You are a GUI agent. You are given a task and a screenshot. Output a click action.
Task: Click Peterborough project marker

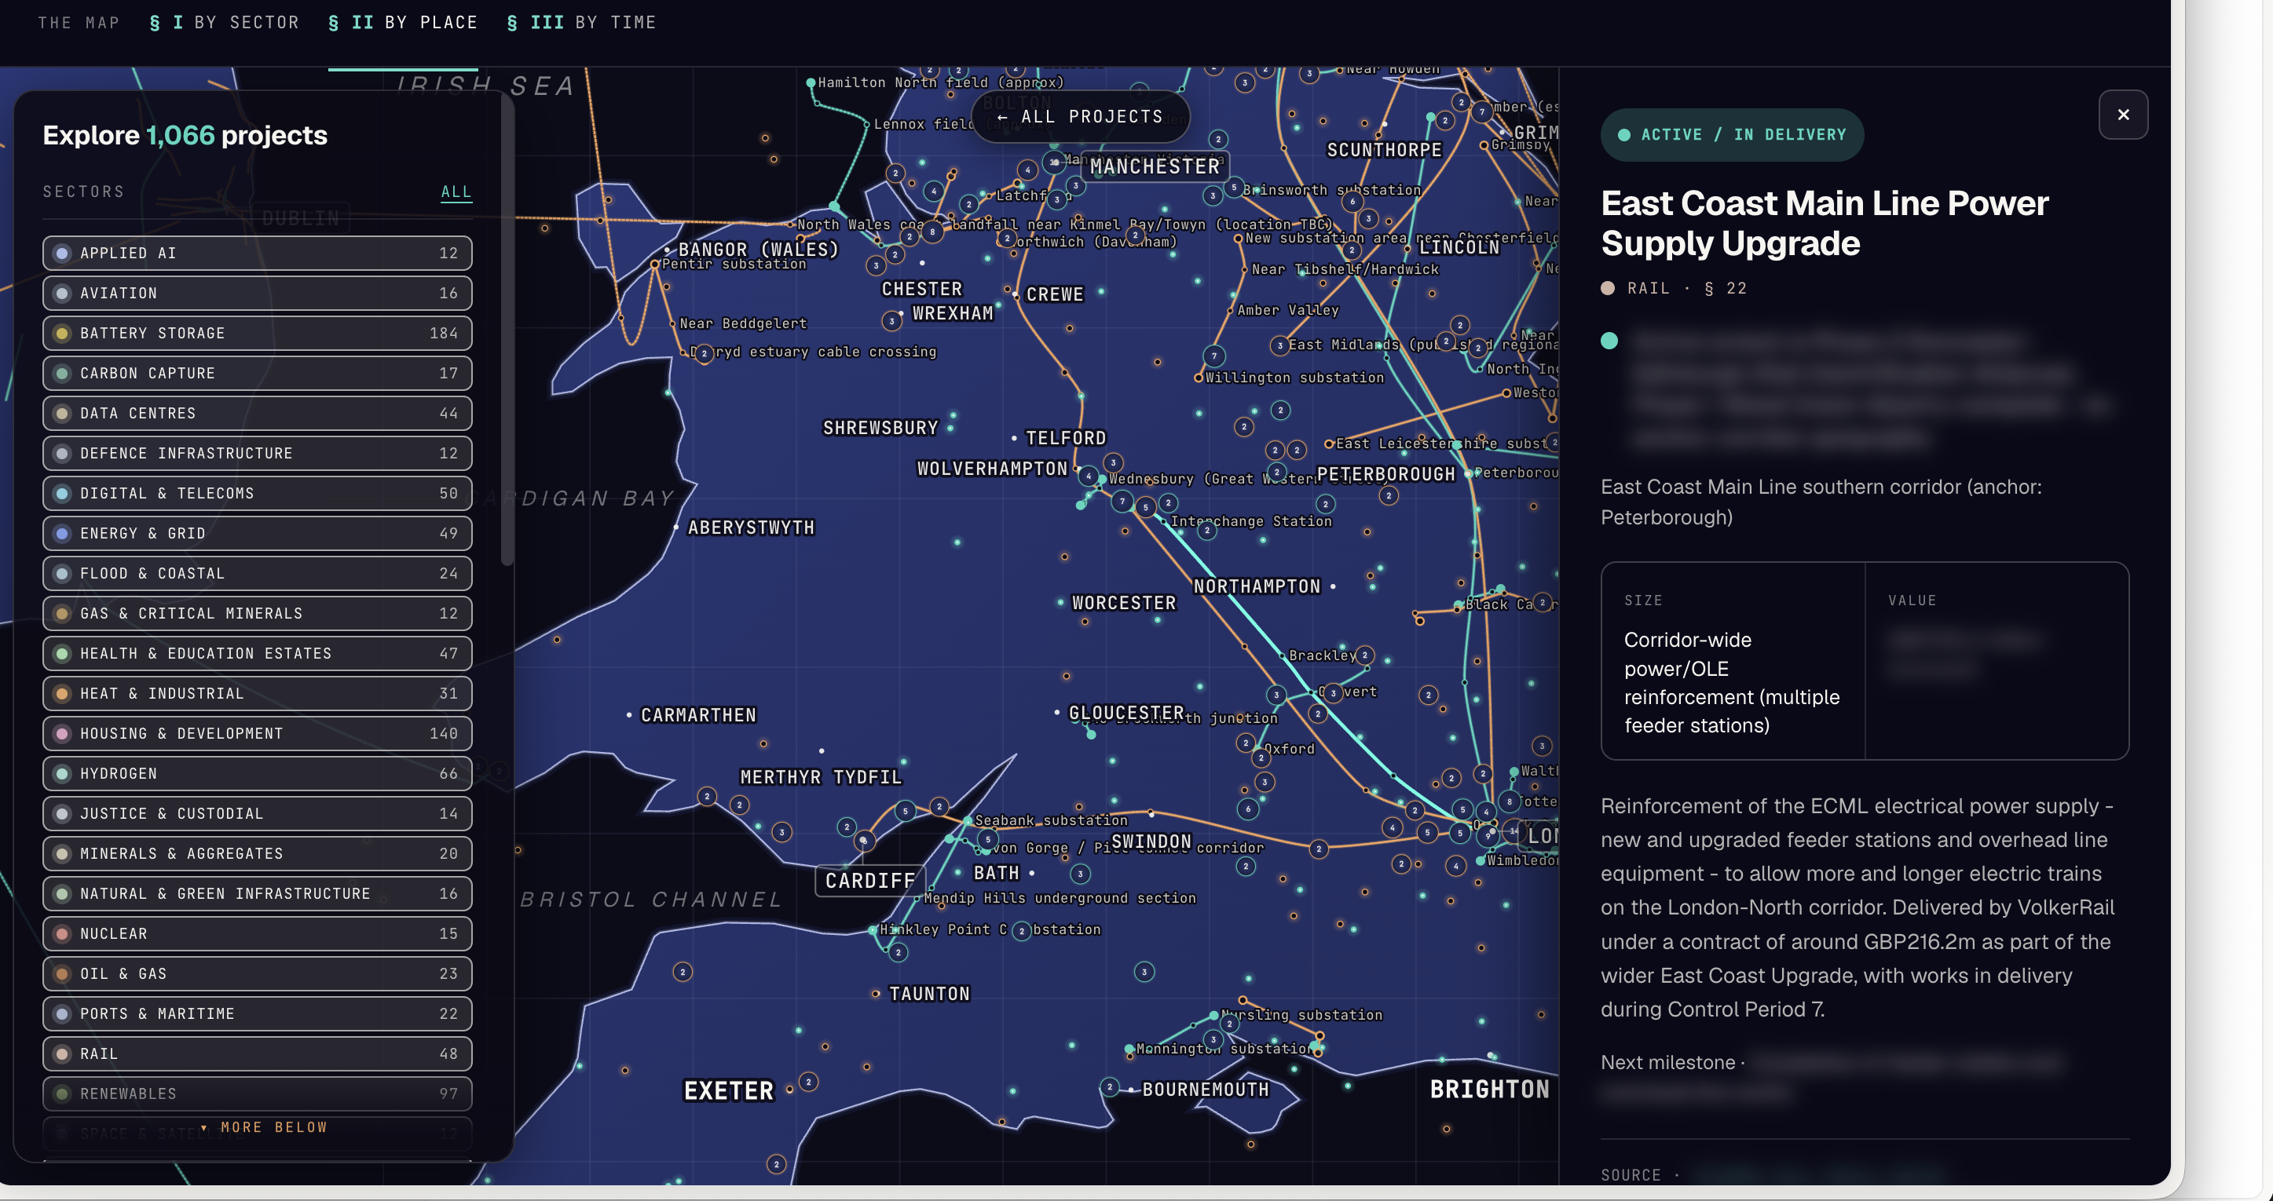tap(1468, 473)
